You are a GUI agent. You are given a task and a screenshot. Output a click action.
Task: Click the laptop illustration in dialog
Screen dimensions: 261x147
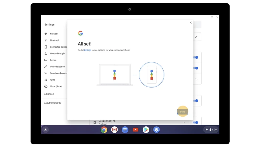[x=115, y=75]
